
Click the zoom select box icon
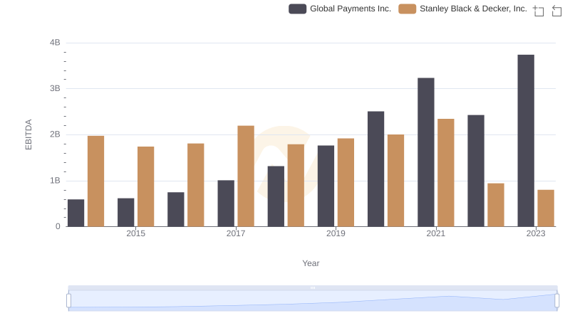pyautogui.click(x=539, y=11)
